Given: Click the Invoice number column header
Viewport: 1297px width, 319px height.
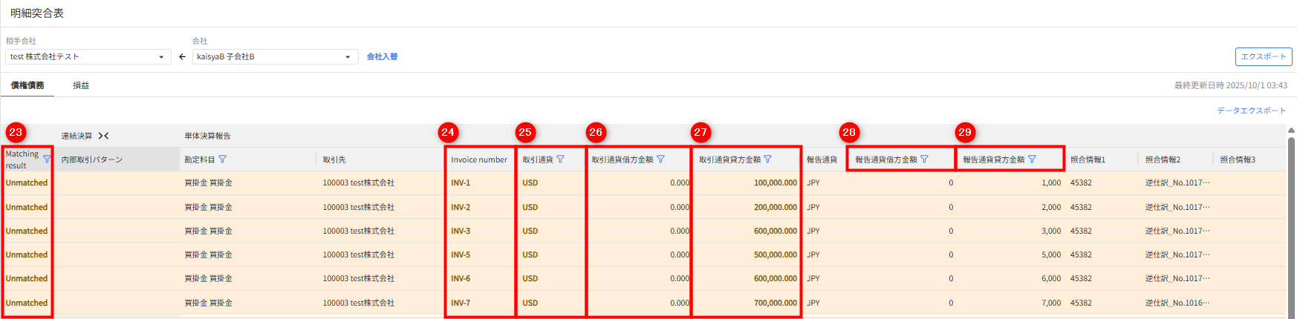Looking at the screenshot, I should [x=478, y=159].
